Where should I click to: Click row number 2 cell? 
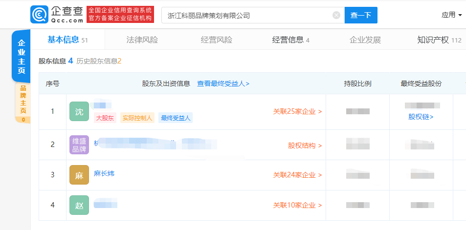click(x=53, y=145)
